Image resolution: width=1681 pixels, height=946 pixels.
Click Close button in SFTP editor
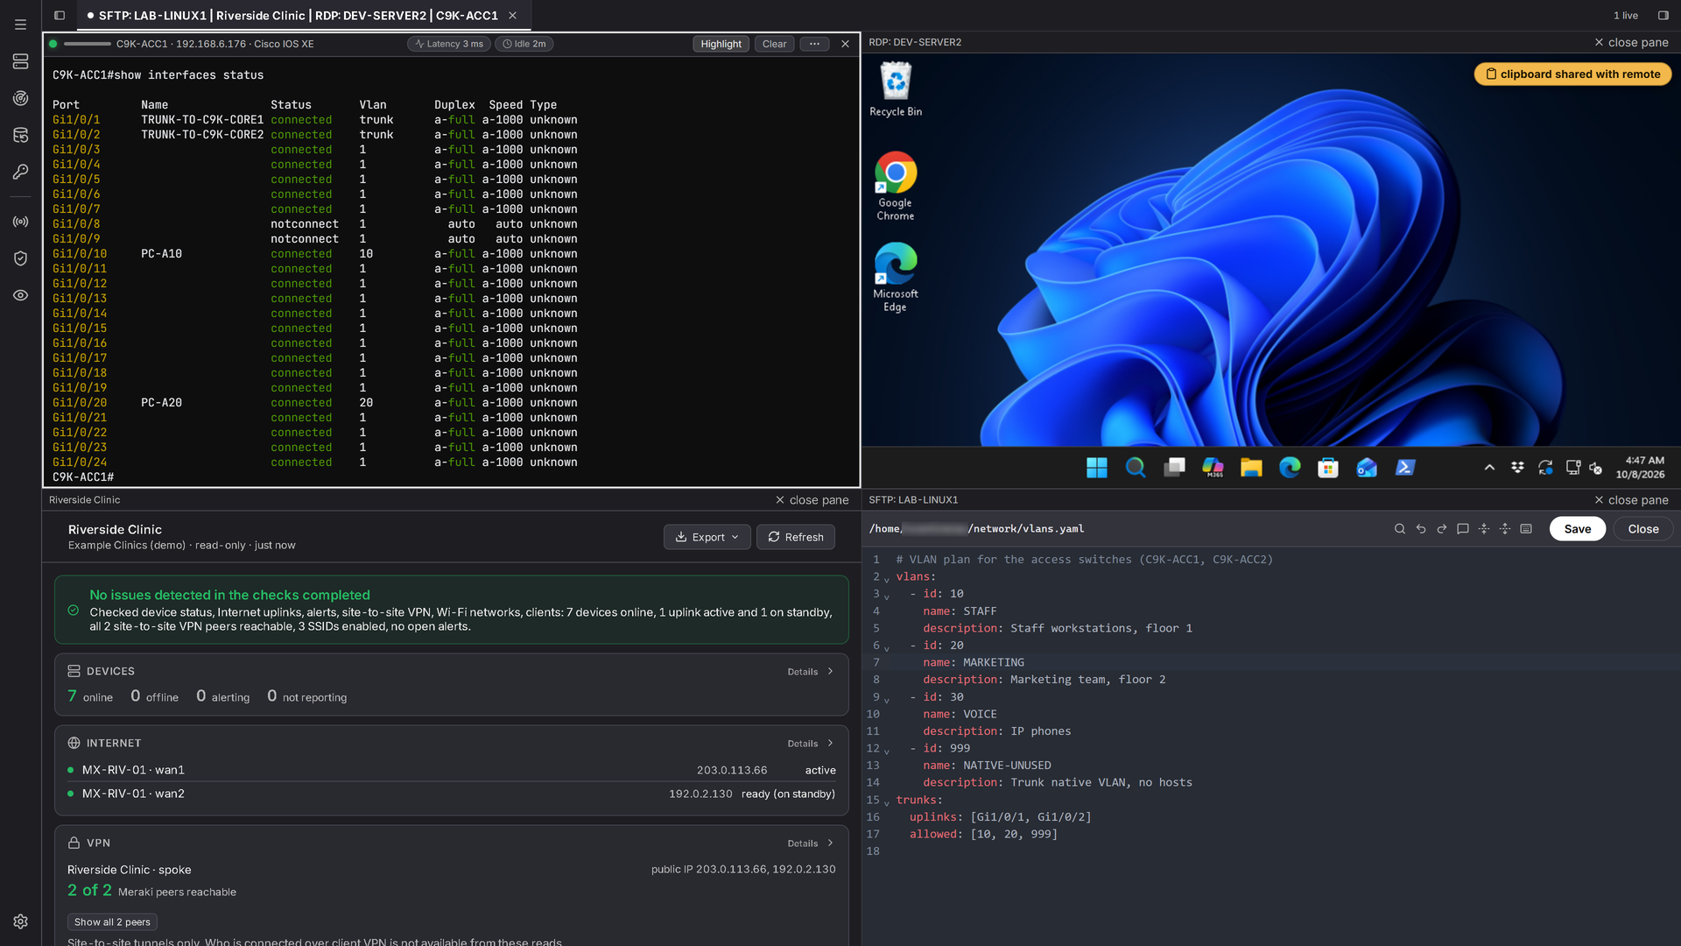pyautogui.click(x=1643, y=529)
